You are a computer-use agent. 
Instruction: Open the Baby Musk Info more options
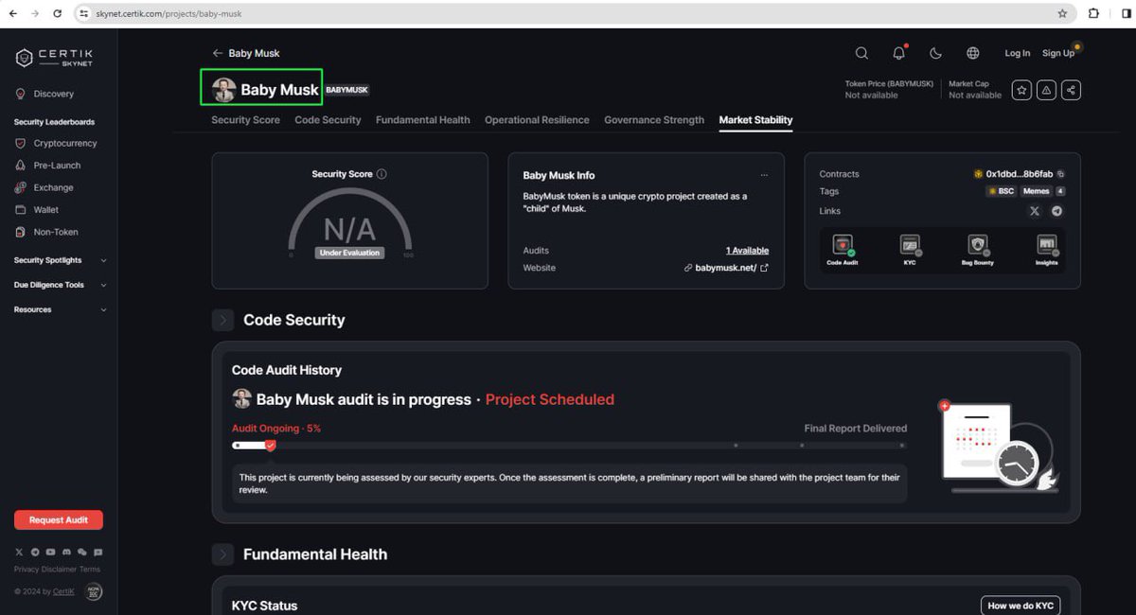coord(764,175)
